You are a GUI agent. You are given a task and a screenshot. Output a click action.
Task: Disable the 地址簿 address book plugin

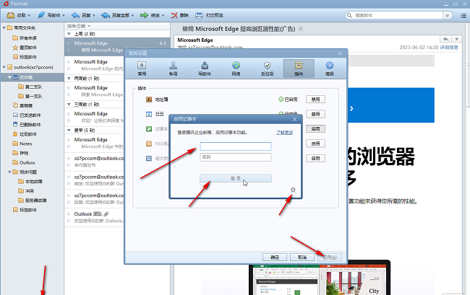[315, 99]
